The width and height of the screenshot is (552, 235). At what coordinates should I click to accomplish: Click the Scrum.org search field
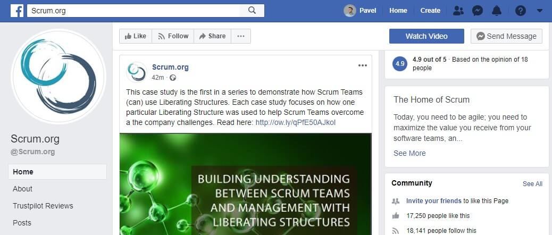tap(133, 11)
